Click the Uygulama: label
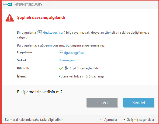The image size is (159, 124). pos(25,52)
